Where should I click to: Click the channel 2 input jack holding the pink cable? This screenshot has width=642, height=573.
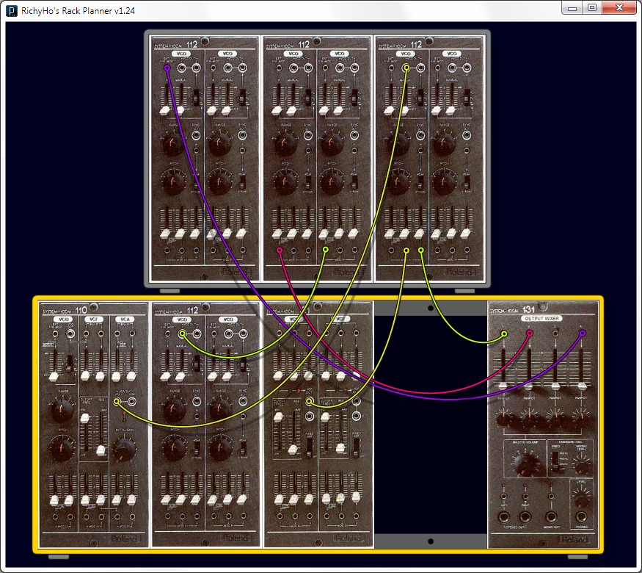(x=529, y=333)
